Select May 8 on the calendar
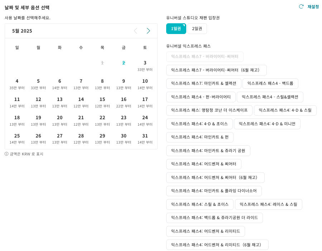 point(102,84)
